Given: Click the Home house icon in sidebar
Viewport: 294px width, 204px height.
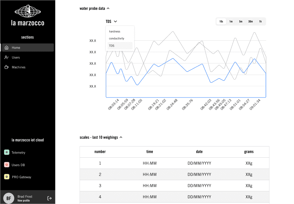Looking at the screenshot, I should 7,48.
